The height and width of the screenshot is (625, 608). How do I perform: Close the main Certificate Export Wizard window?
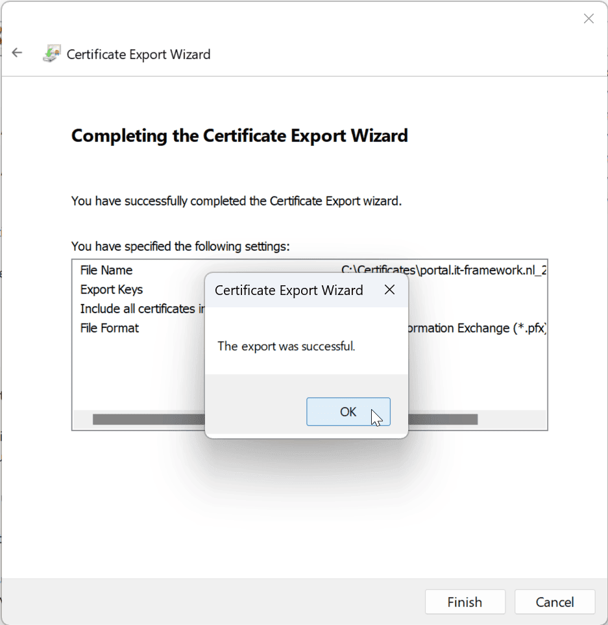click(589, 18)
